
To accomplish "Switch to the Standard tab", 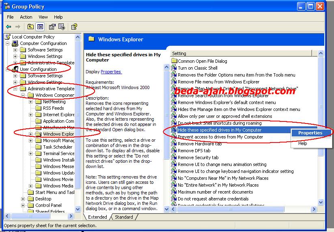I will pyautogui.click(x=124, y=217).
